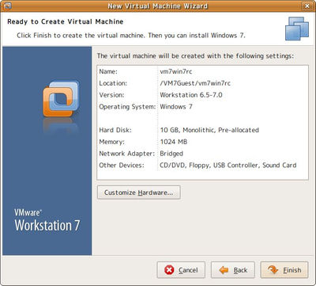Click the VMware orange-blue squares logo
Screen dimensions: 316x286
61,99
